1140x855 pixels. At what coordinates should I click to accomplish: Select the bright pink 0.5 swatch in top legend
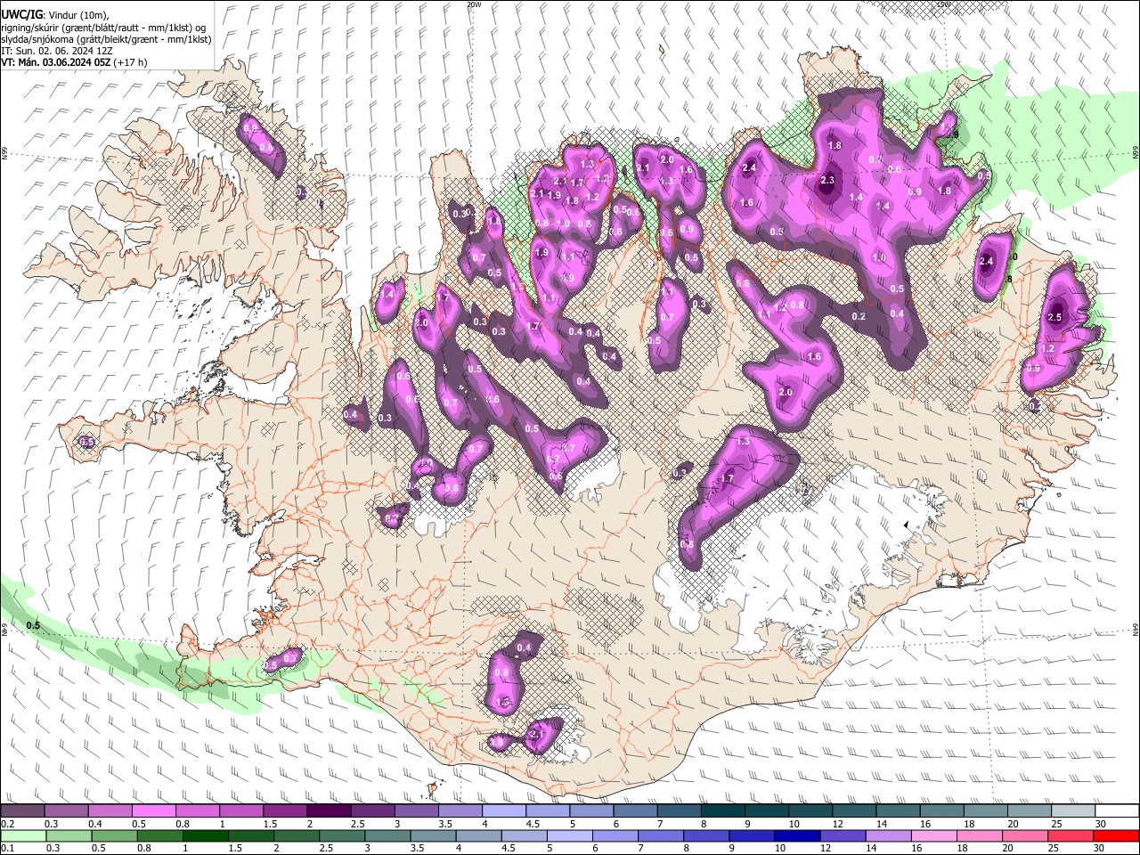(x=153, y=810)
